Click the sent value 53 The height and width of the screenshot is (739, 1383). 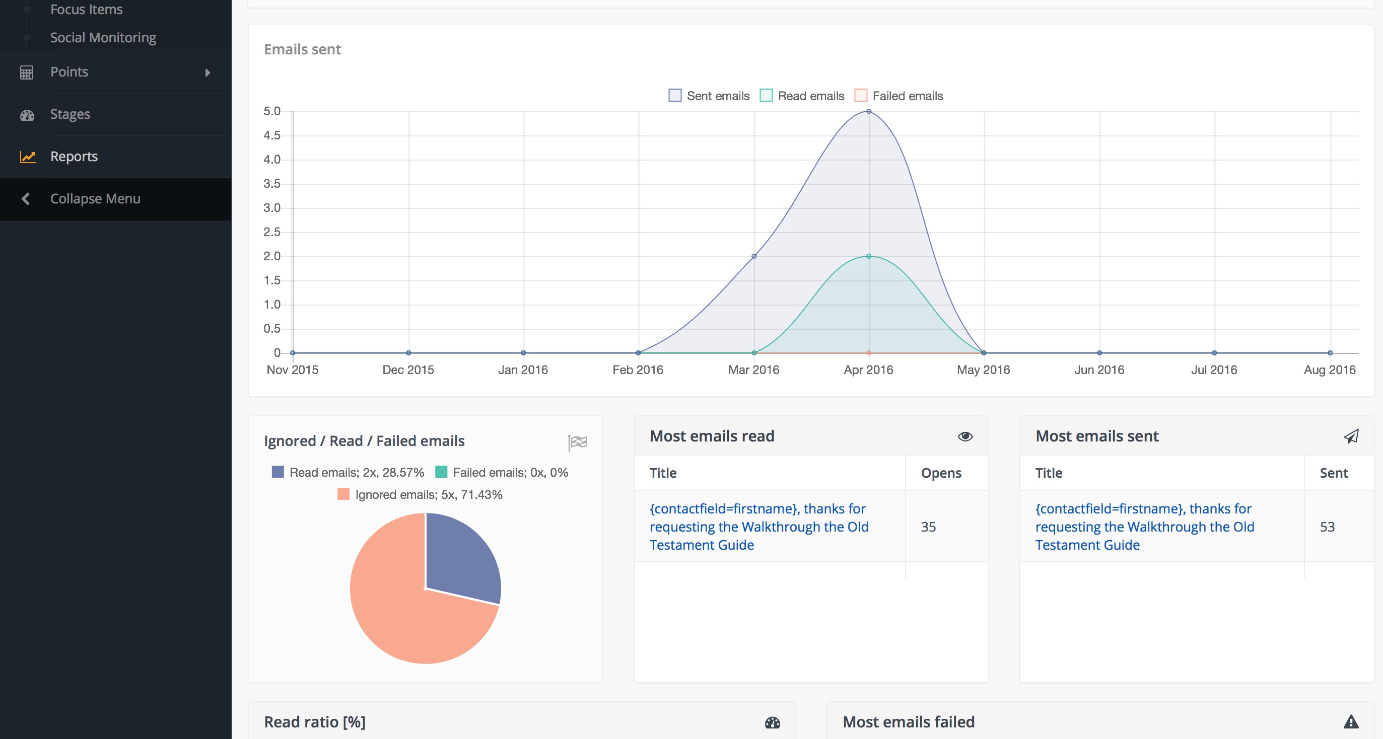point(1327,527)
